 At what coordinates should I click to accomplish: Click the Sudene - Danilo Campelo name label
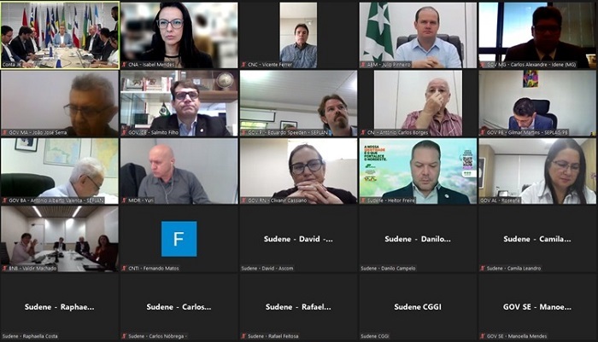click(388, 268)
